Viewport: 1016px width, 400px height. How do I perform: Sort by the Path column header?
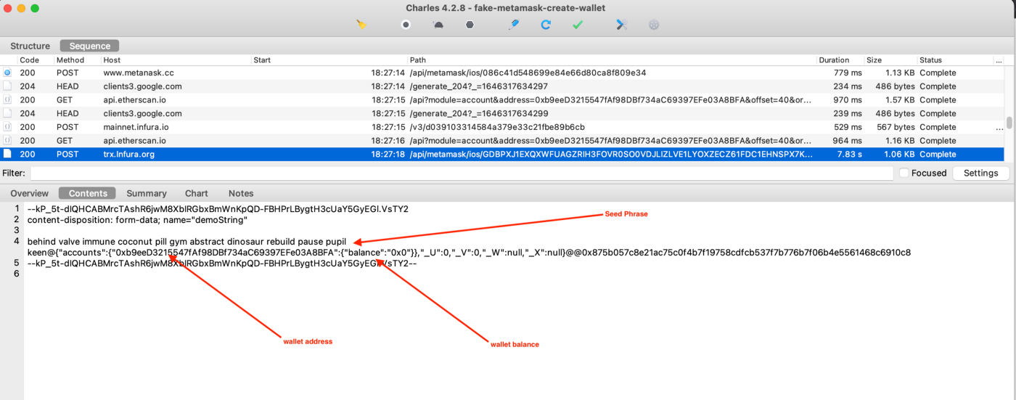418,60
